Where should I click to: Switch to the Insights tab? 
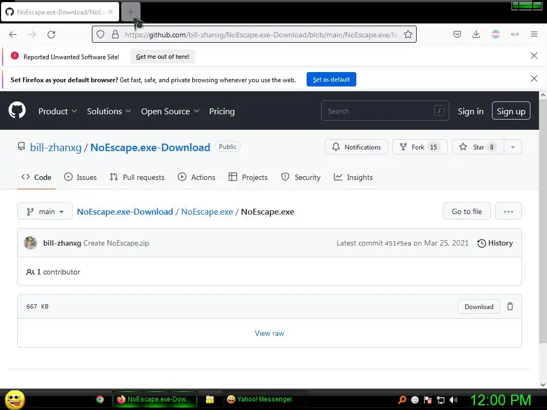pyautogui.click(x=353, y=177)
